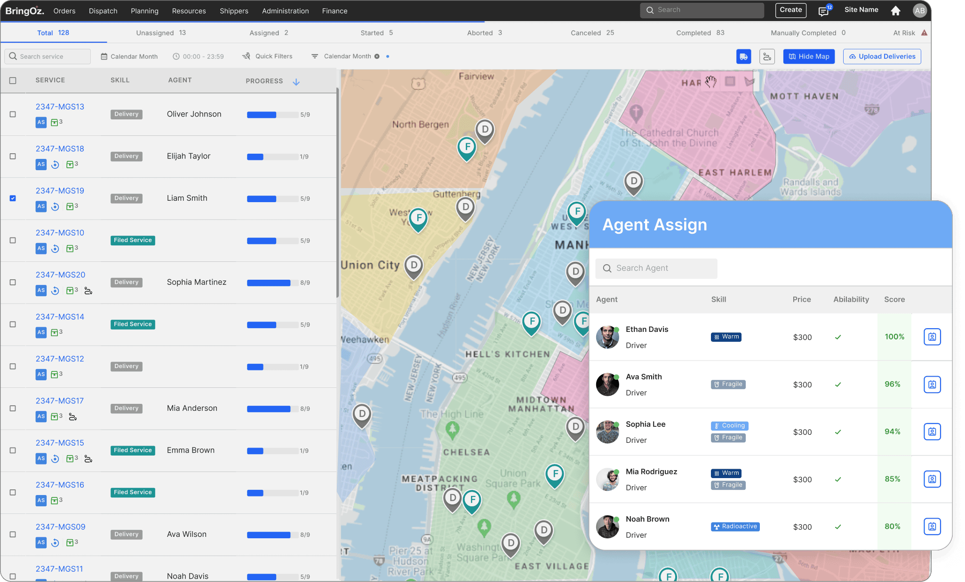Image resolution: width=965 pixels, height=582 pixels.
Task: Open Quick Filters
Action: 267,56
